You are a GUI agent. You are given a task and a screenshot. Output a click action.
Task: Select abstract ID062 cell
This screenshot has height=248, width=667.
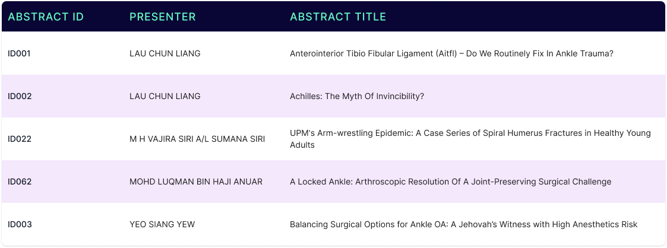[20, 182]
